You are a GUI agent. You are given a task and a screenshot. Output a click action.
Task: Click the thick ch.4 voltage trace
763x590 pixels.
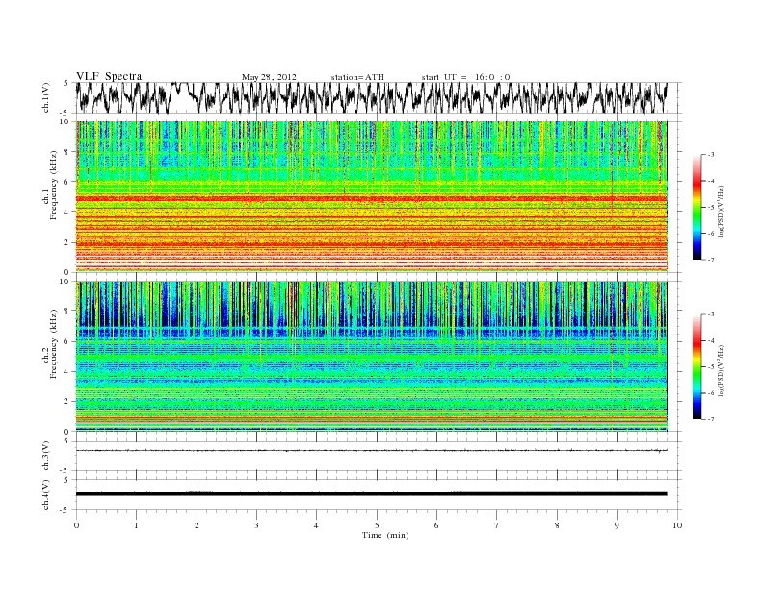coord(371,494)
